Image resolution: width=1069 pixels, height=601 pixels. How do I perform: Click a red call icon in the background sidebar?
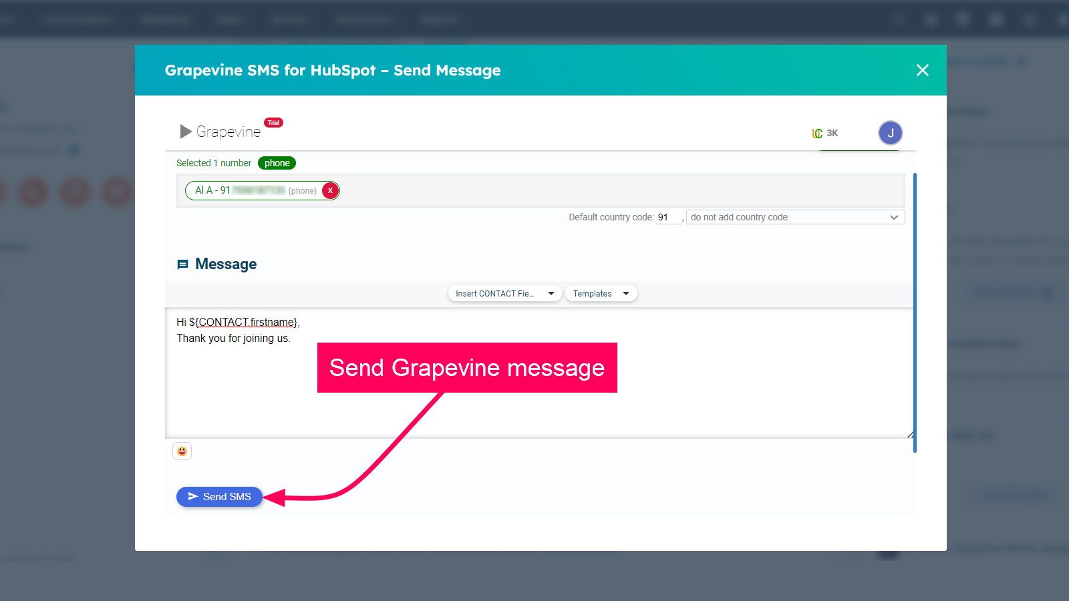(x=32, y=192)
